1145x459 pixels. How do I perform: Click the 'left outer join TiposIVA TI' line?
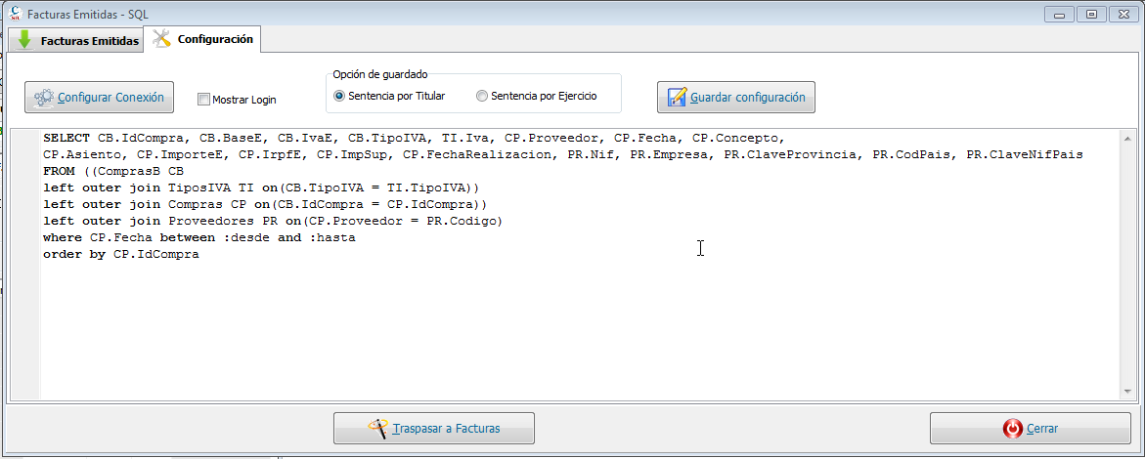pyautogui.click(x=261, y=188)
